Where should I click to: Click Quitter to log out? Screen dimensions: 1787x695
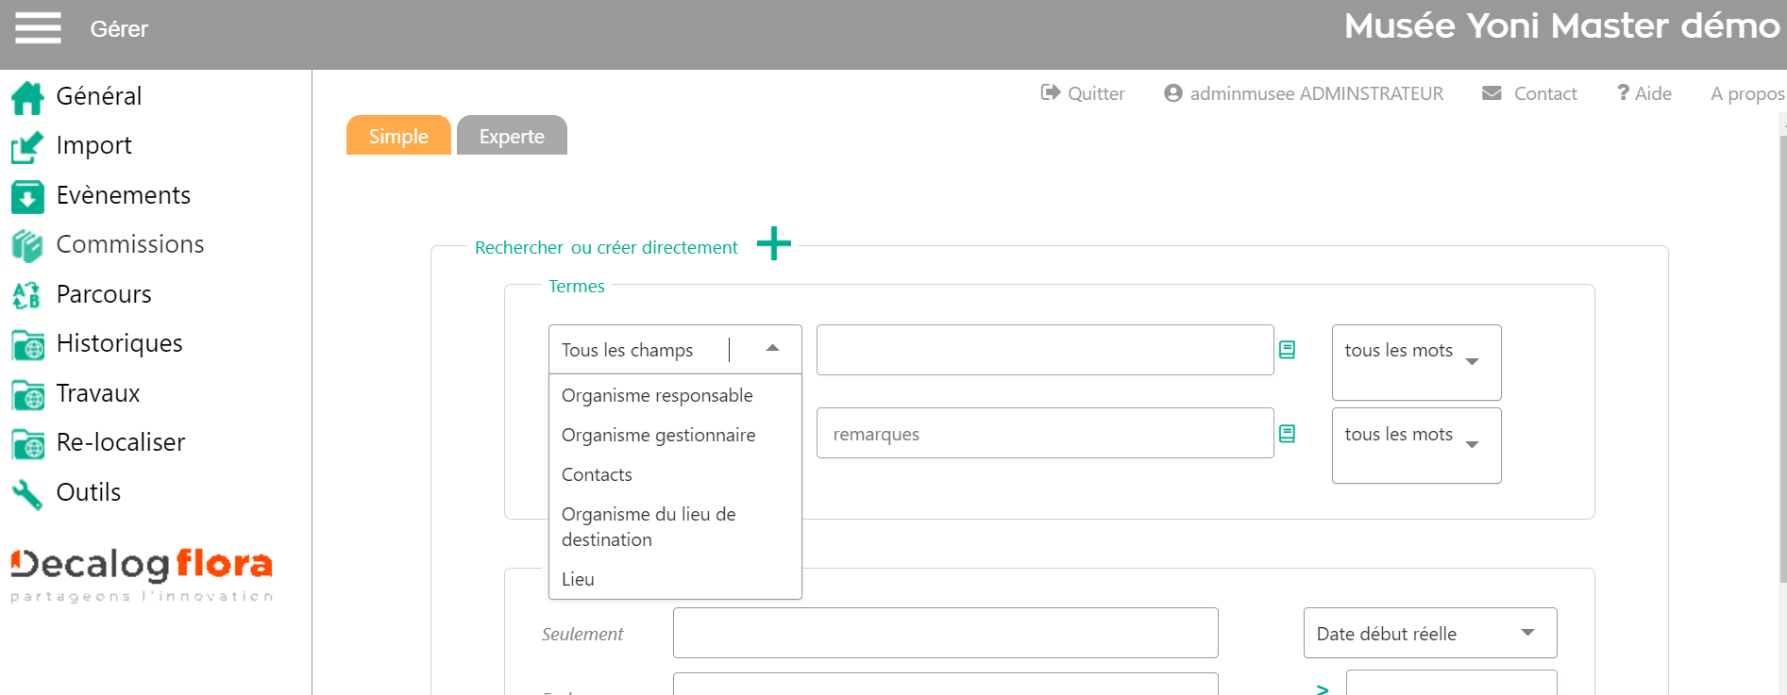coord(1096,93)
